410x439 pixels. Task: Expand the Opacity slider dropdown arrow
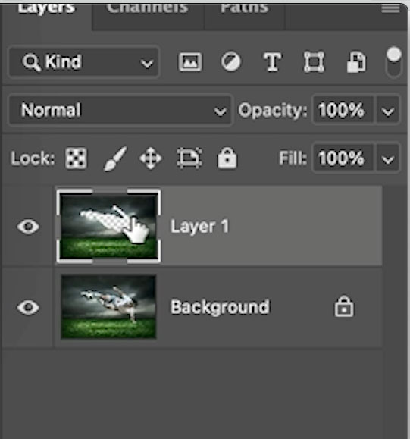tap(388, 110)
